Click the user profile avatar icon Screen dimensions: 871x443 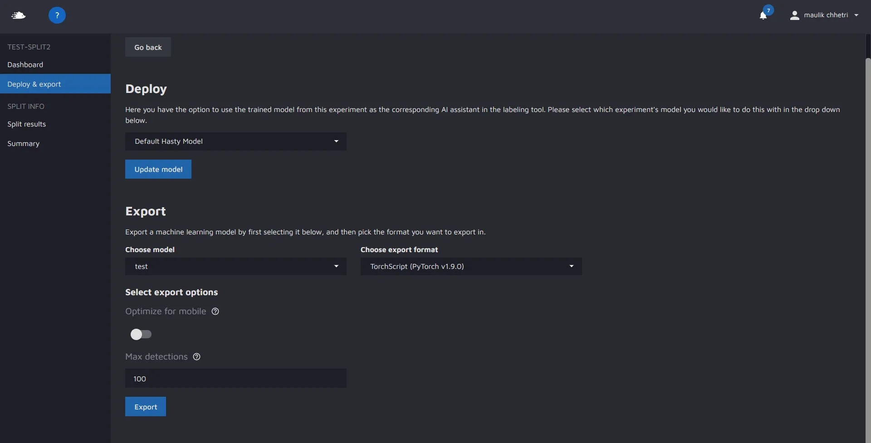click(x=794, y=15)
